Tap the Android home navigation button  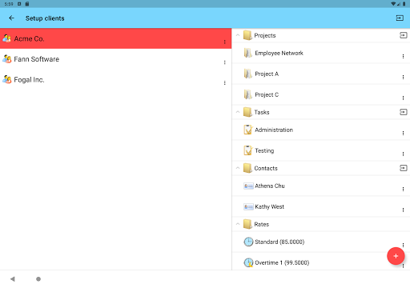[38, 279]
